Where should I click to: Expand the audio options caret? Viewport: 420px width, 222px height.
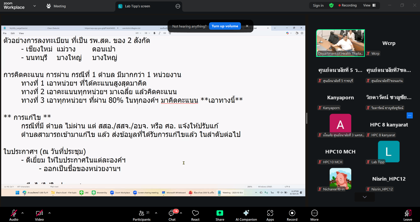22,213
